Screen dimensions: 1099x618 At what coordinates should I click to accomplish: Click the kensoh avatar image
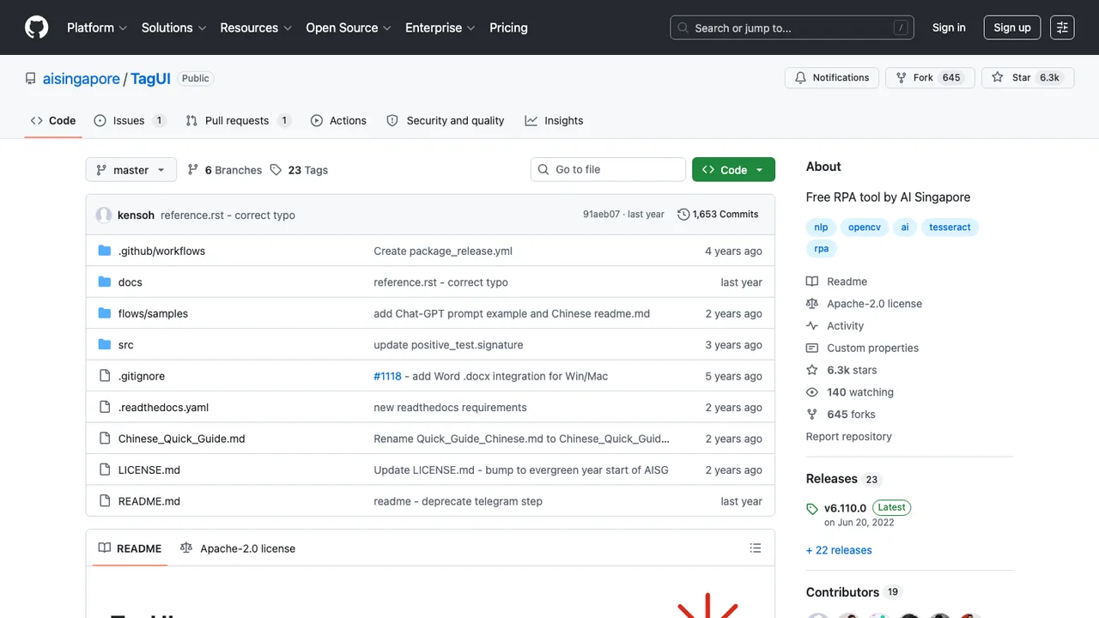point(104,215)
